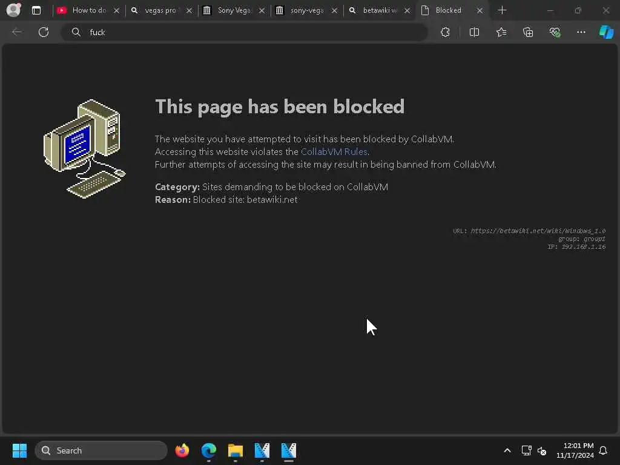620x465 pixels.
Task: Follow the CollabVM Rules link
Action: [x=334, y=152]
